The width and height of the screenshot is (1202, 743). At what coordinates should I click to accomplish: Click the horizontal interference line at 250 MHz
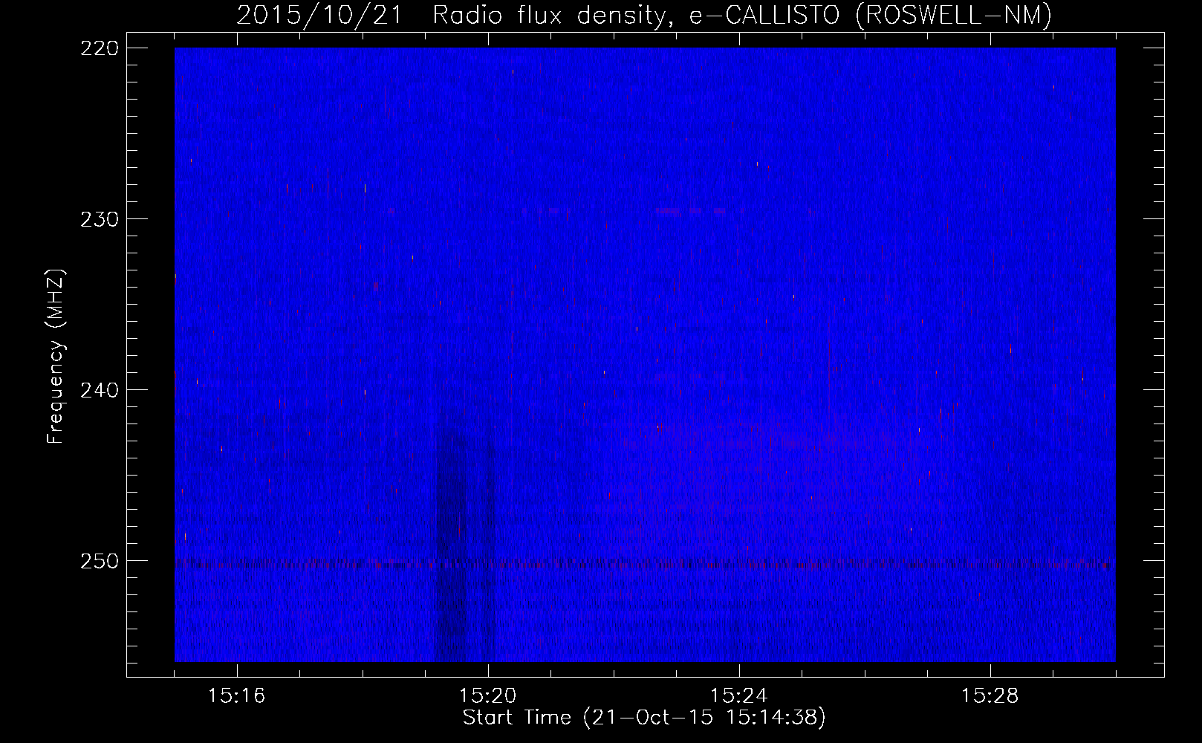point(645,564)
